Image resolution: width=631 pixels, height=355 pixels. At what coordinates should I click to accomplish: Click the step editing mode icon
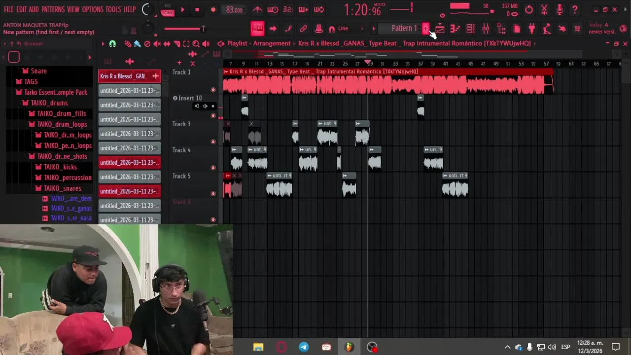pyautogui.click(x=288, y=29)
